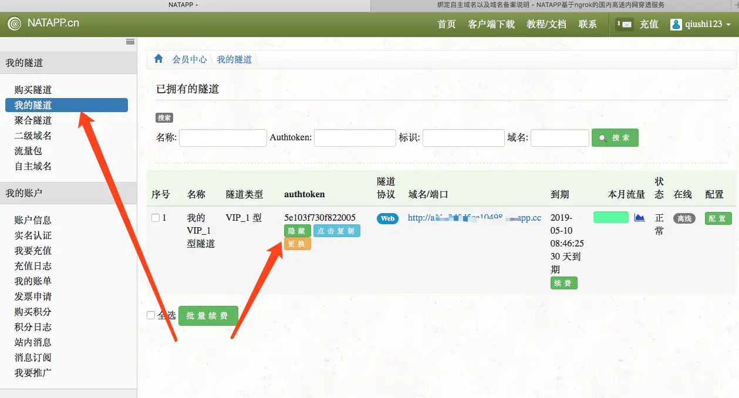
Task: Open 实名认证 in sidebar
Action: point(33,235)
